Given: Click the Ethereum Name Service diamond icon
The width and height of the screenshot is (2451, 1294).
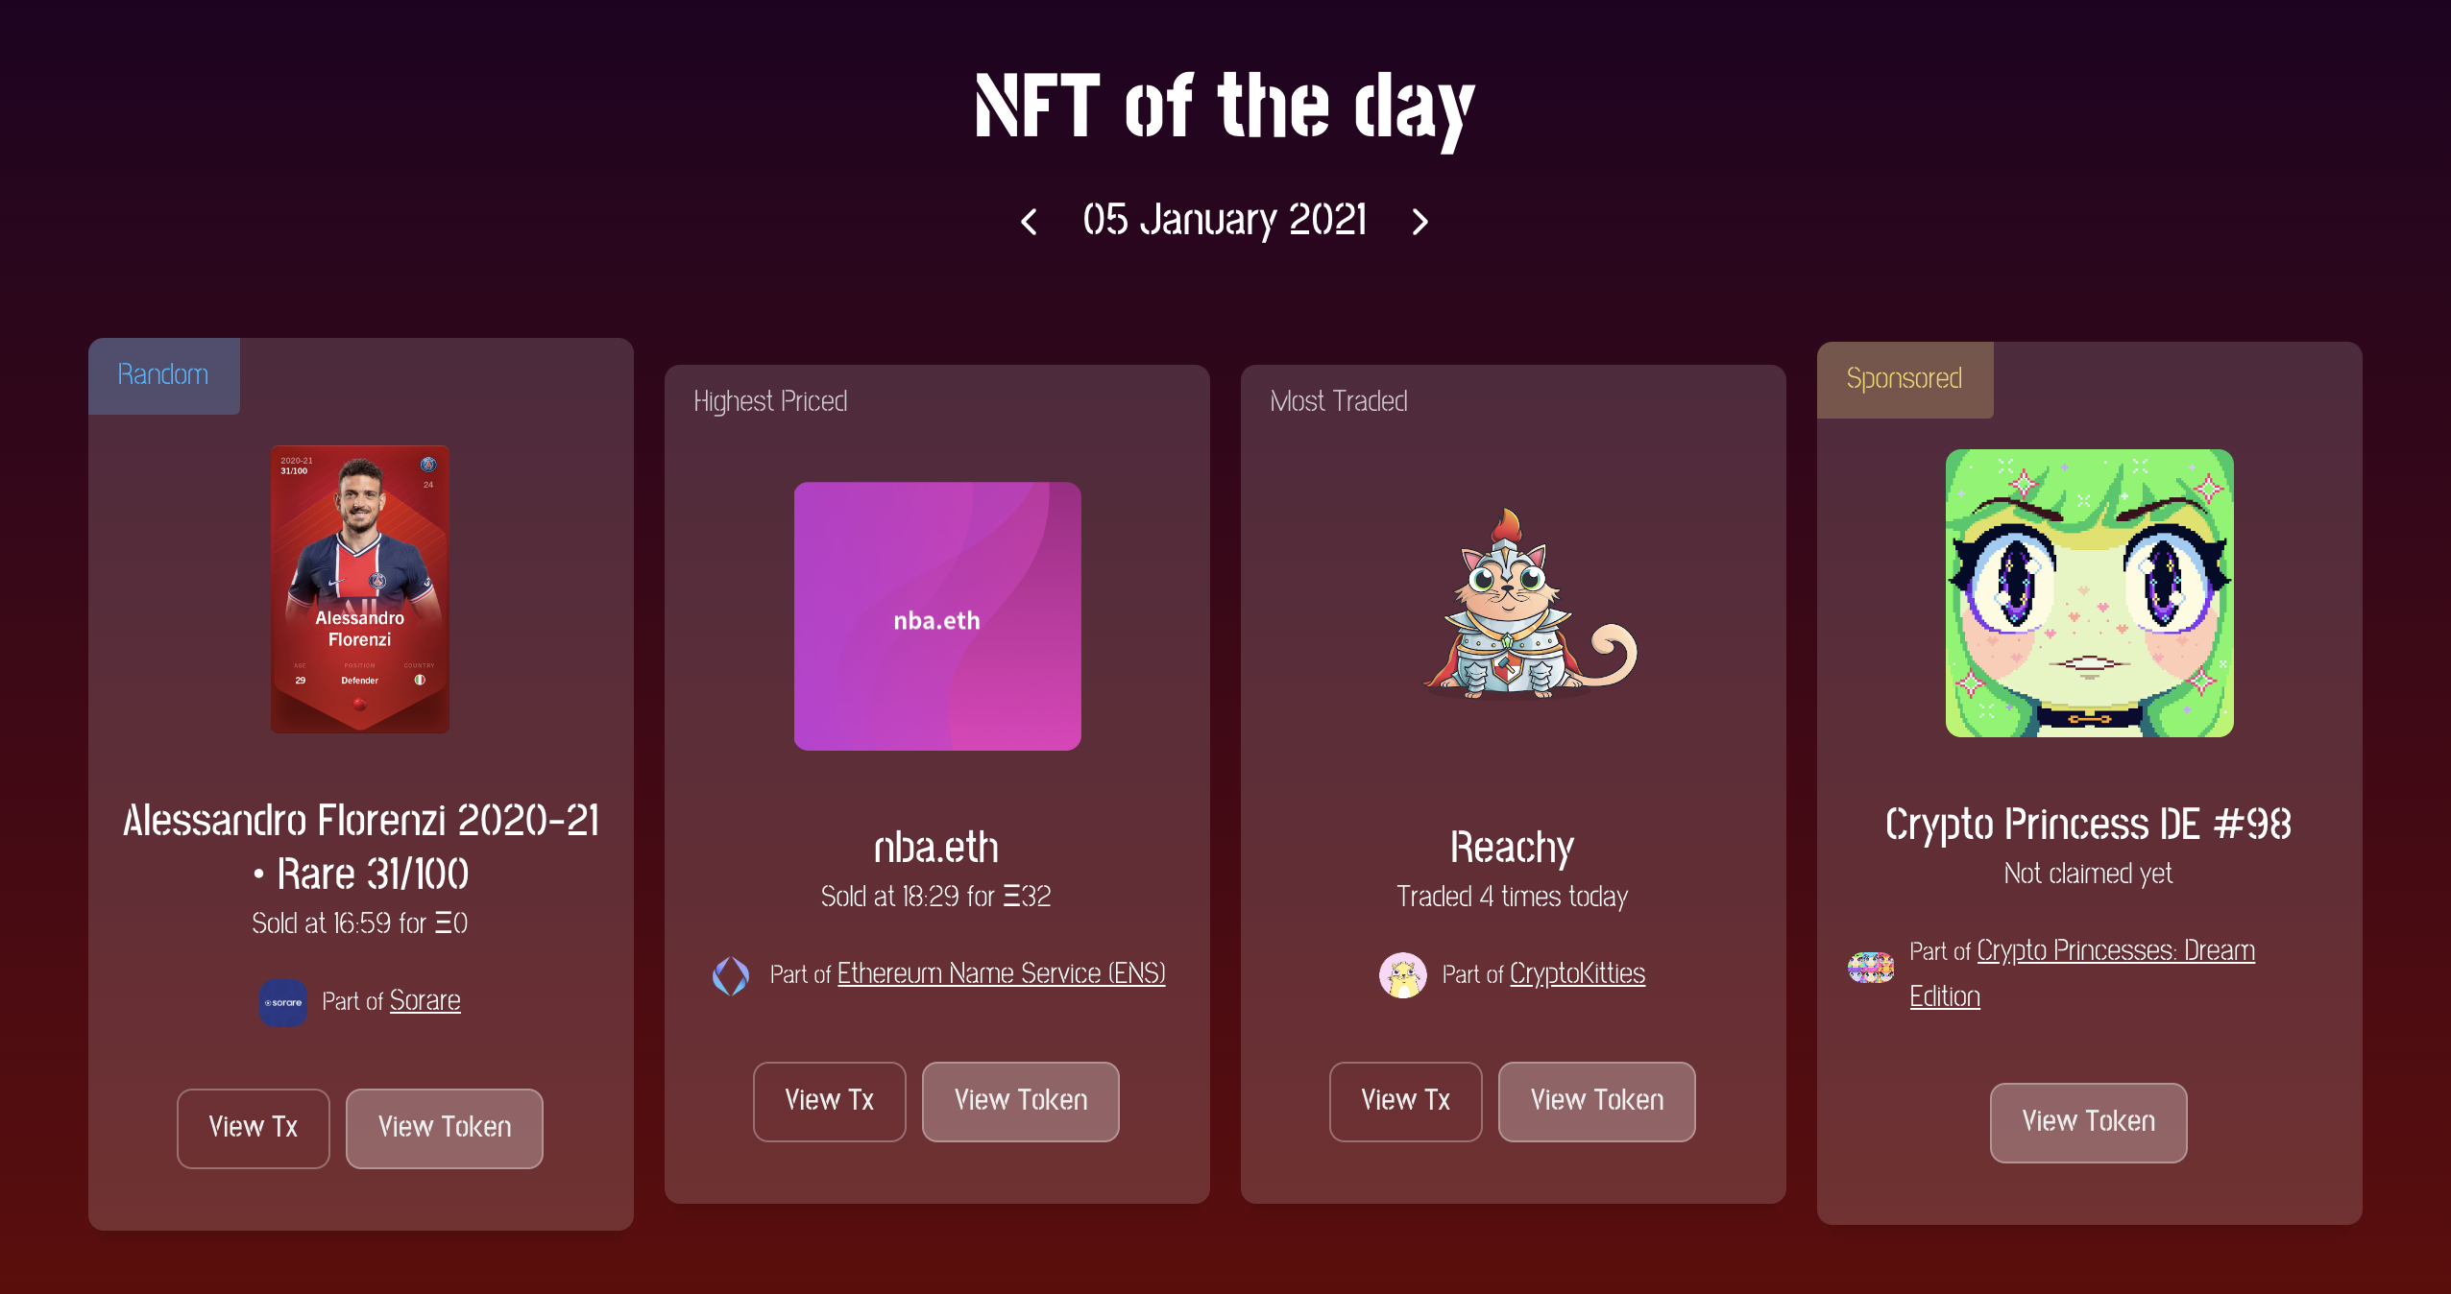Looking at the screenshot, I should pos(732,973).
